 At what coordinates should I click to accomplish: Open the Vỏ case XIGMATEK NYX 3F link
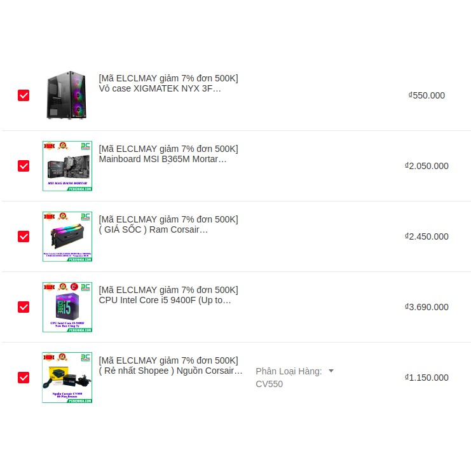click(160, 89)
